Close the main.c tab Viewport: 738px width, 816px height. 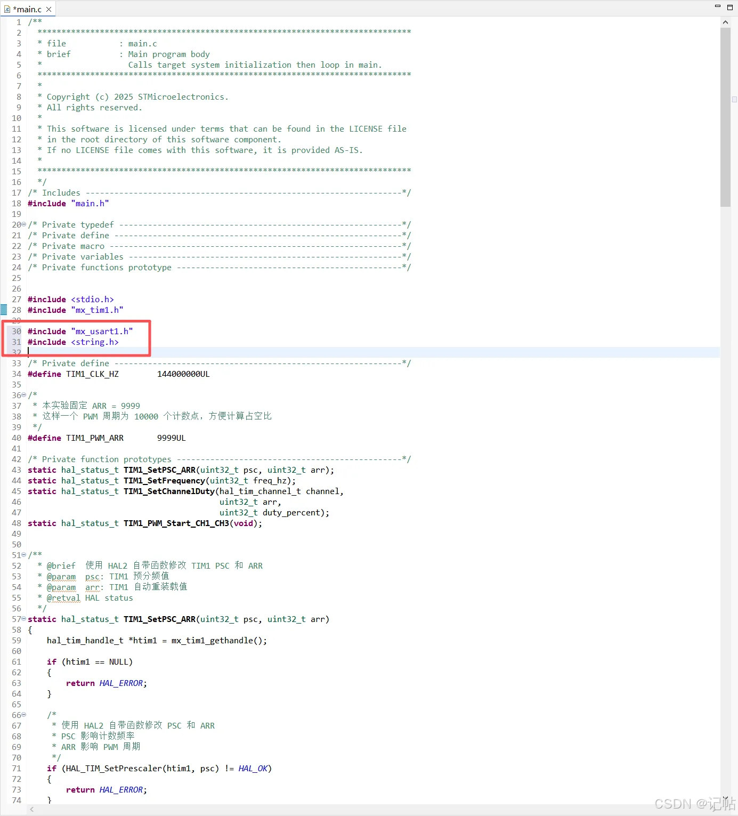click(x=49, y=9)
